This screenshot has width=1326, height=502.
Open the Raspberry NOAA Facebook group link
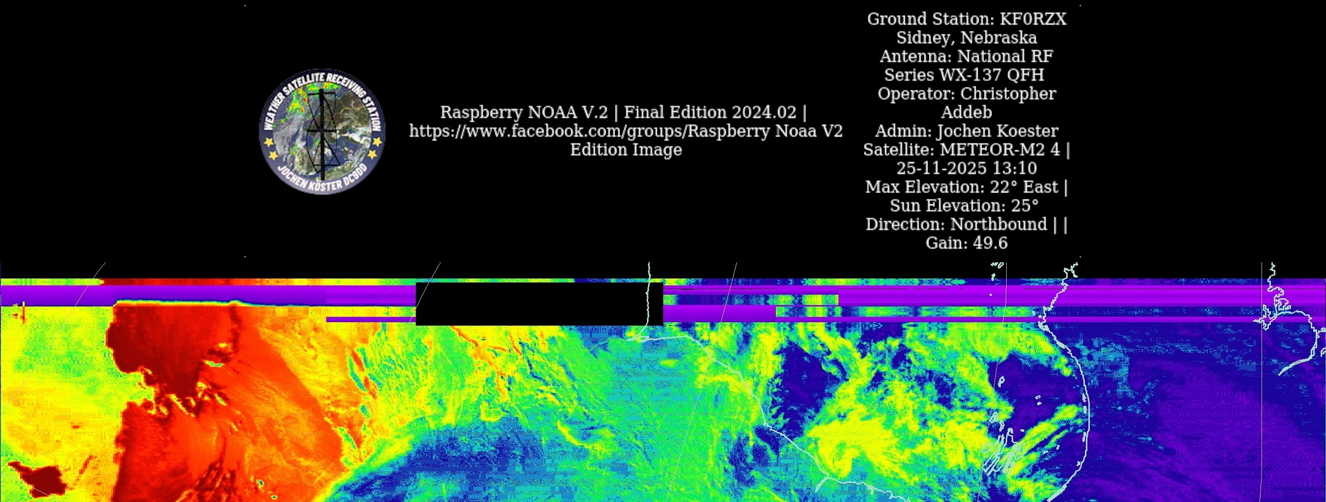(x=625, y=131)
